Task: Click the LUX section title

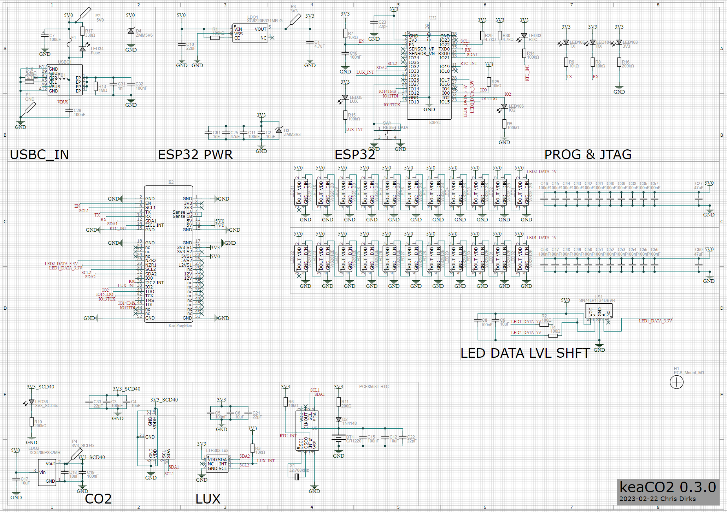Action: [208, 499]
